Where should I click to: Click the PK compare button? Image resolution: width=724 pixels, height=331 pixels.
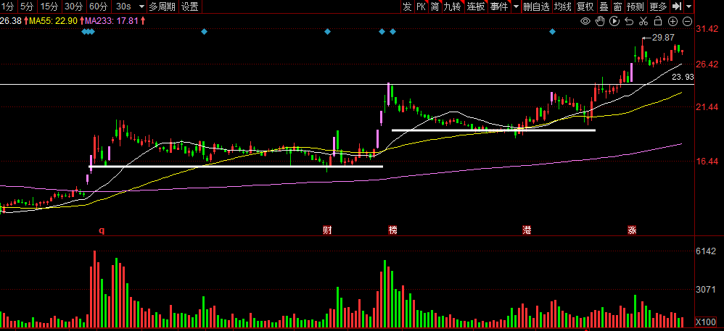pos(421,7)
